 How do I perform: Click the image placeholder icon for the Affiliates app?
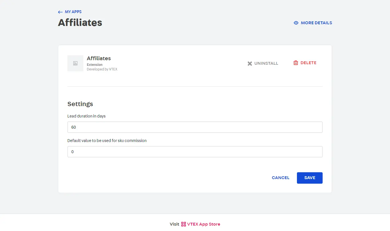click(75, 63)
